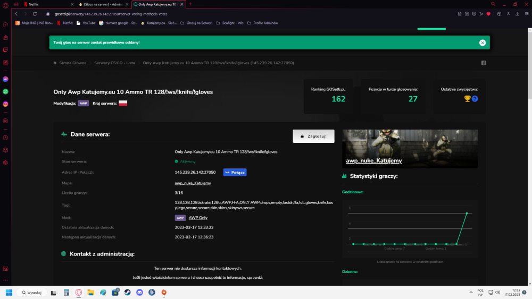Show hidden system tray icons chevron

click(x=471, y=292)
